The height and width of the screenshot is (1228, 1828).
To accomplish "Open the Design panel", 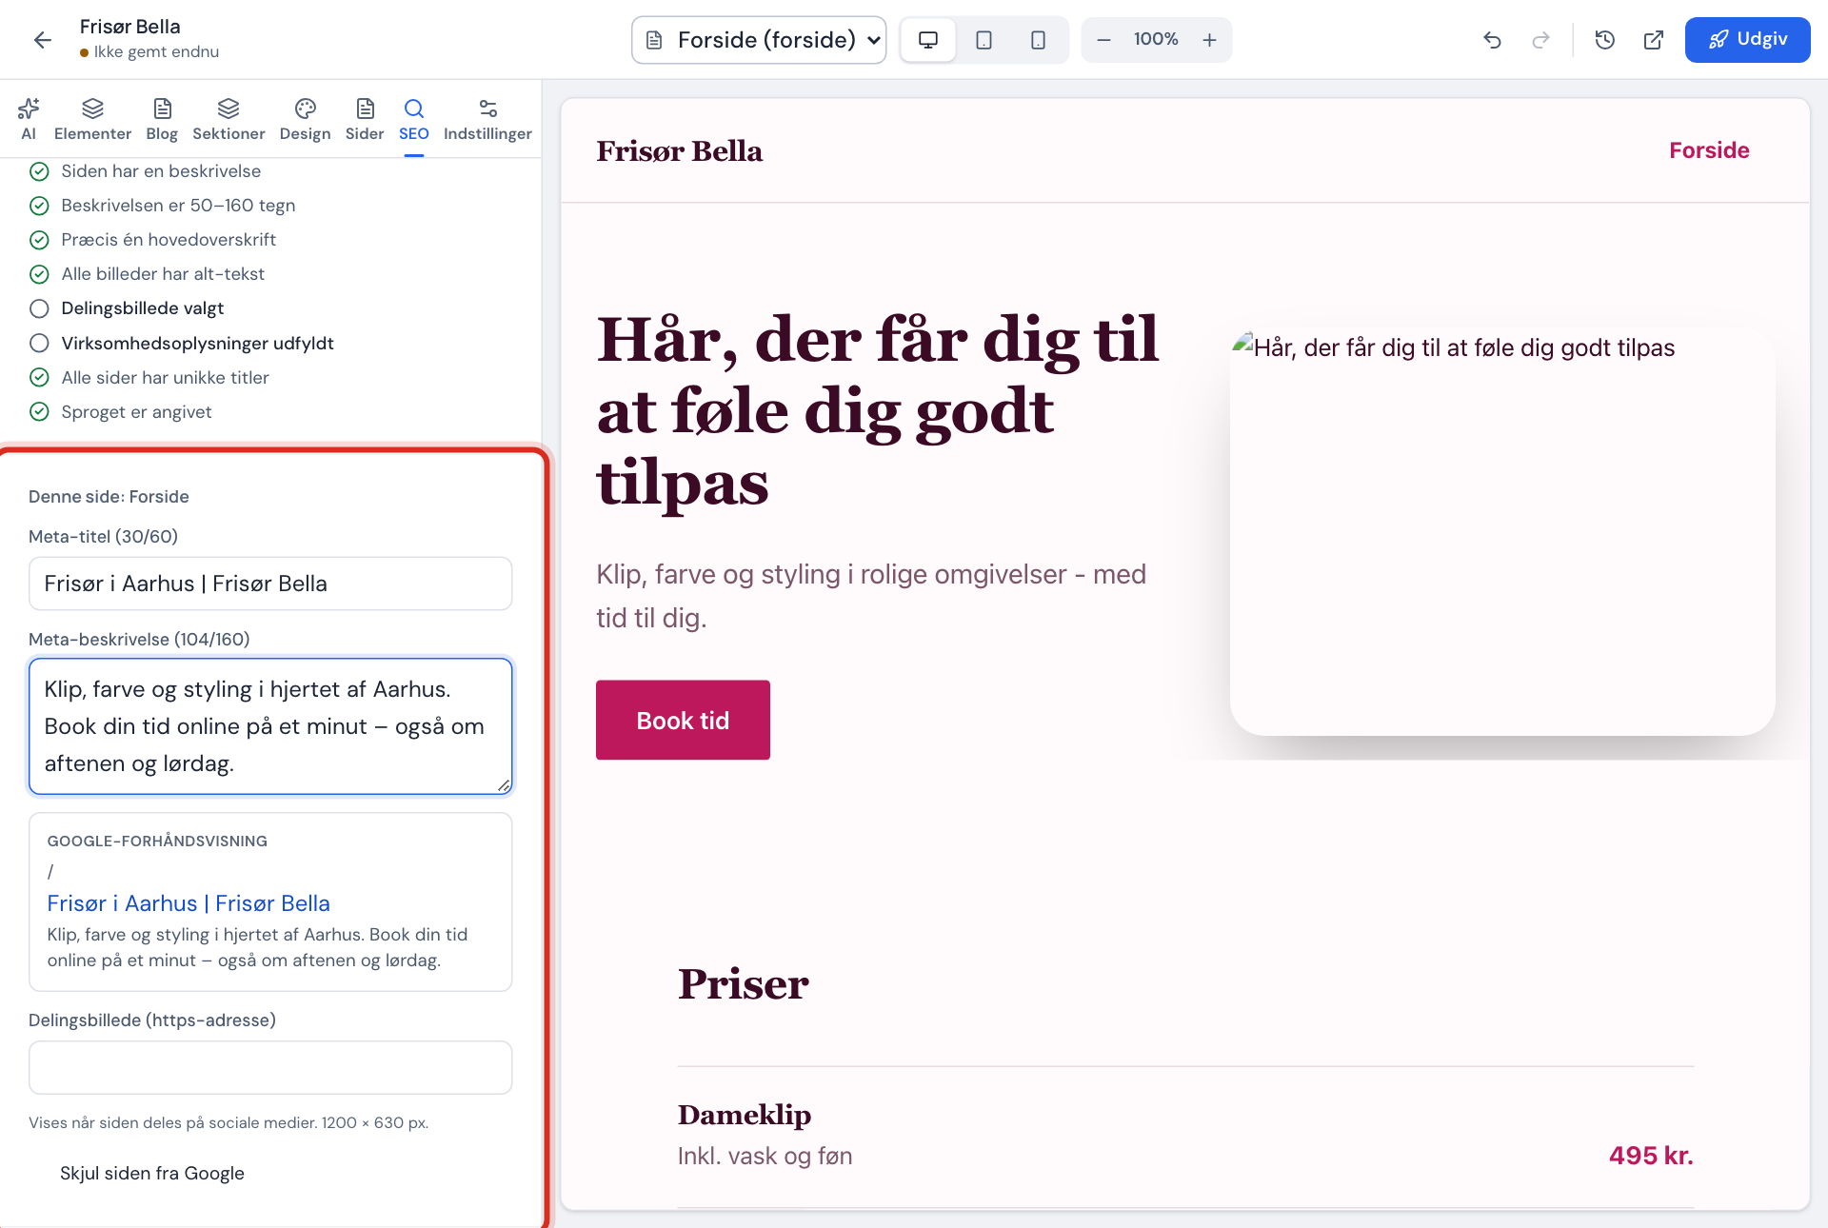I will click(305, 120).
